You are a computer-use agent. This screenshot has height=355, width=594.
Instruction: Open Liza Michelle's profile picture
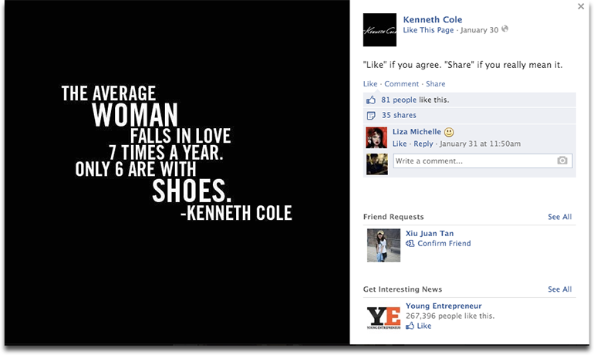(376, 137)
